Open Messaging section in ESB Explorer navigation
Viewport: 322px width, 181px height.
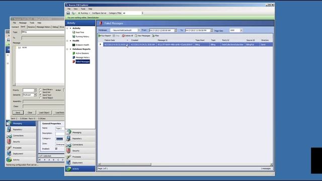coord(80,132)
